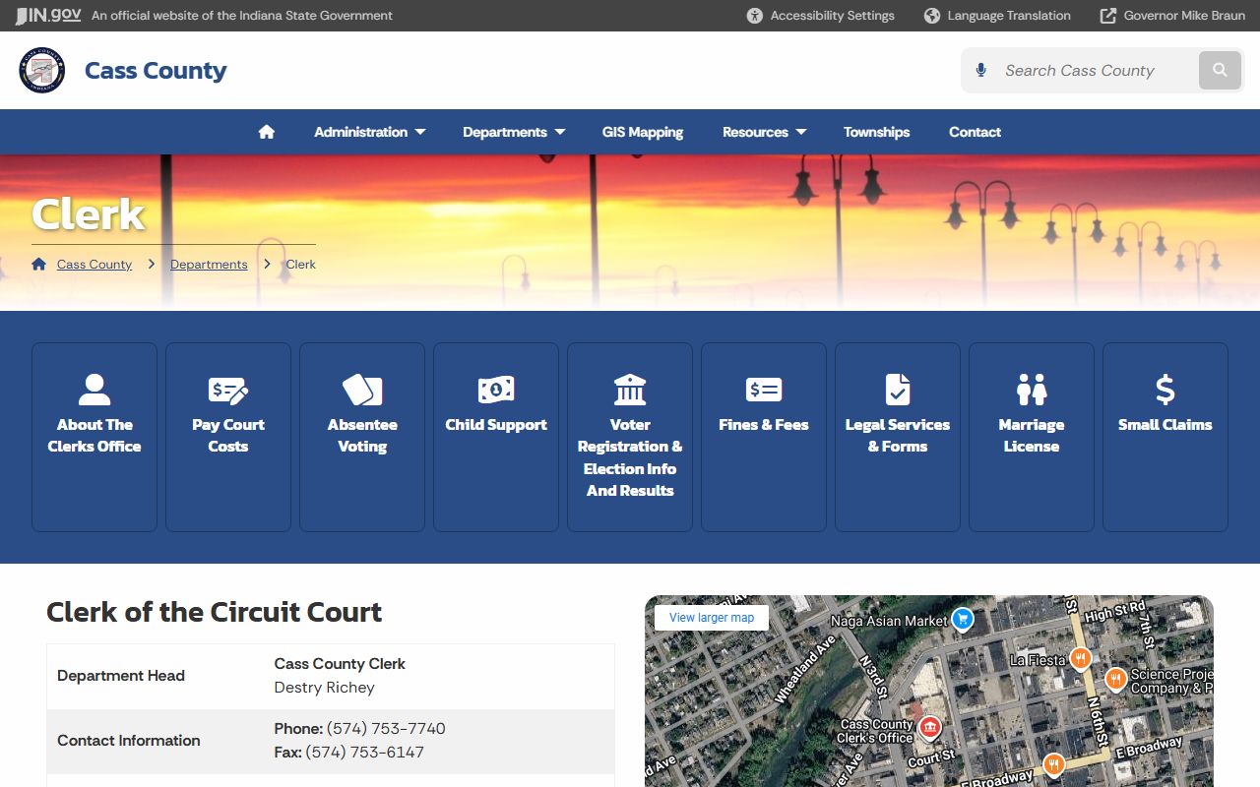Open Fines & Fees card
This screenshot has height=787, width=1260.
coord(764,437)
